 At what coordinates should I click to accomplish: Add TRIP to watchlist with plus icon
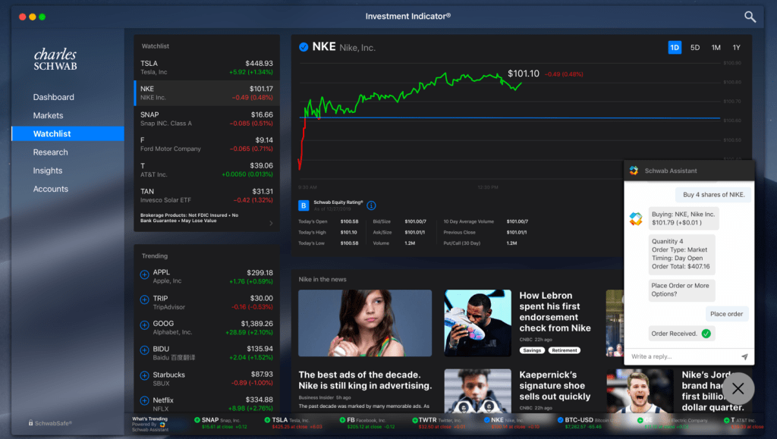click(x=144, y=299)
